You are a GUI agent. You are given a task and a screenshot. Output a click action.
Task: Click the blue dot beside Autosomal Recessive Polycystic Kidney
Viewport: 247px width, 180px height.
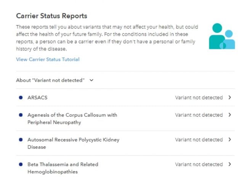coord(21,139)
